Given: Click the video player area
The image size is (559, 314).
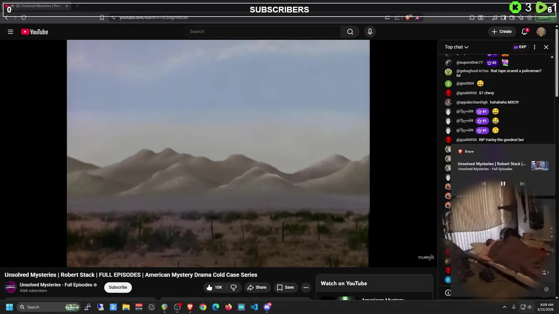Looking at the screenshot, I should coord(218,153).
